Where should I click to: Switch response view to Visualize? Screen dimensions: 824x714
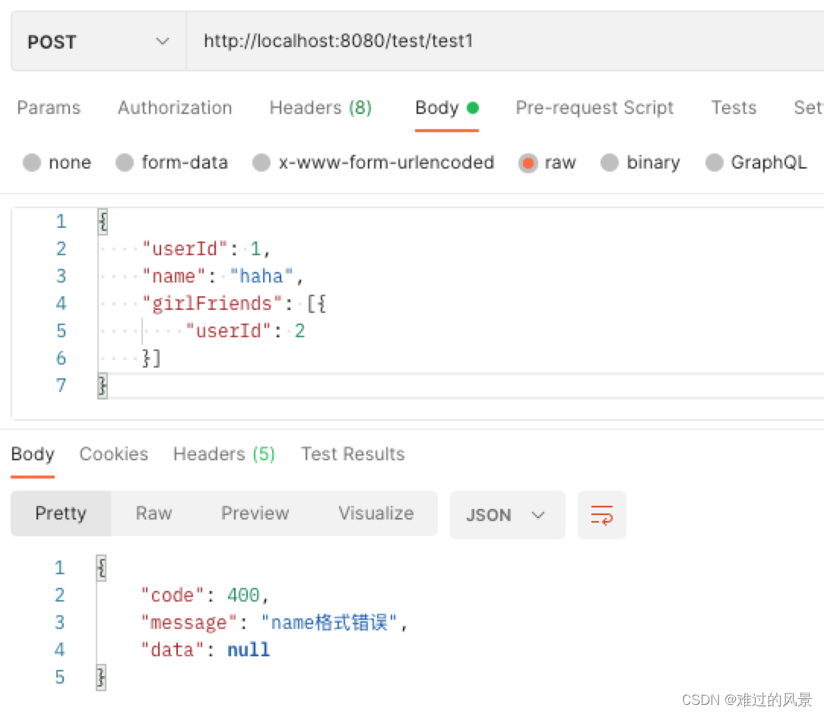[376, 513]
